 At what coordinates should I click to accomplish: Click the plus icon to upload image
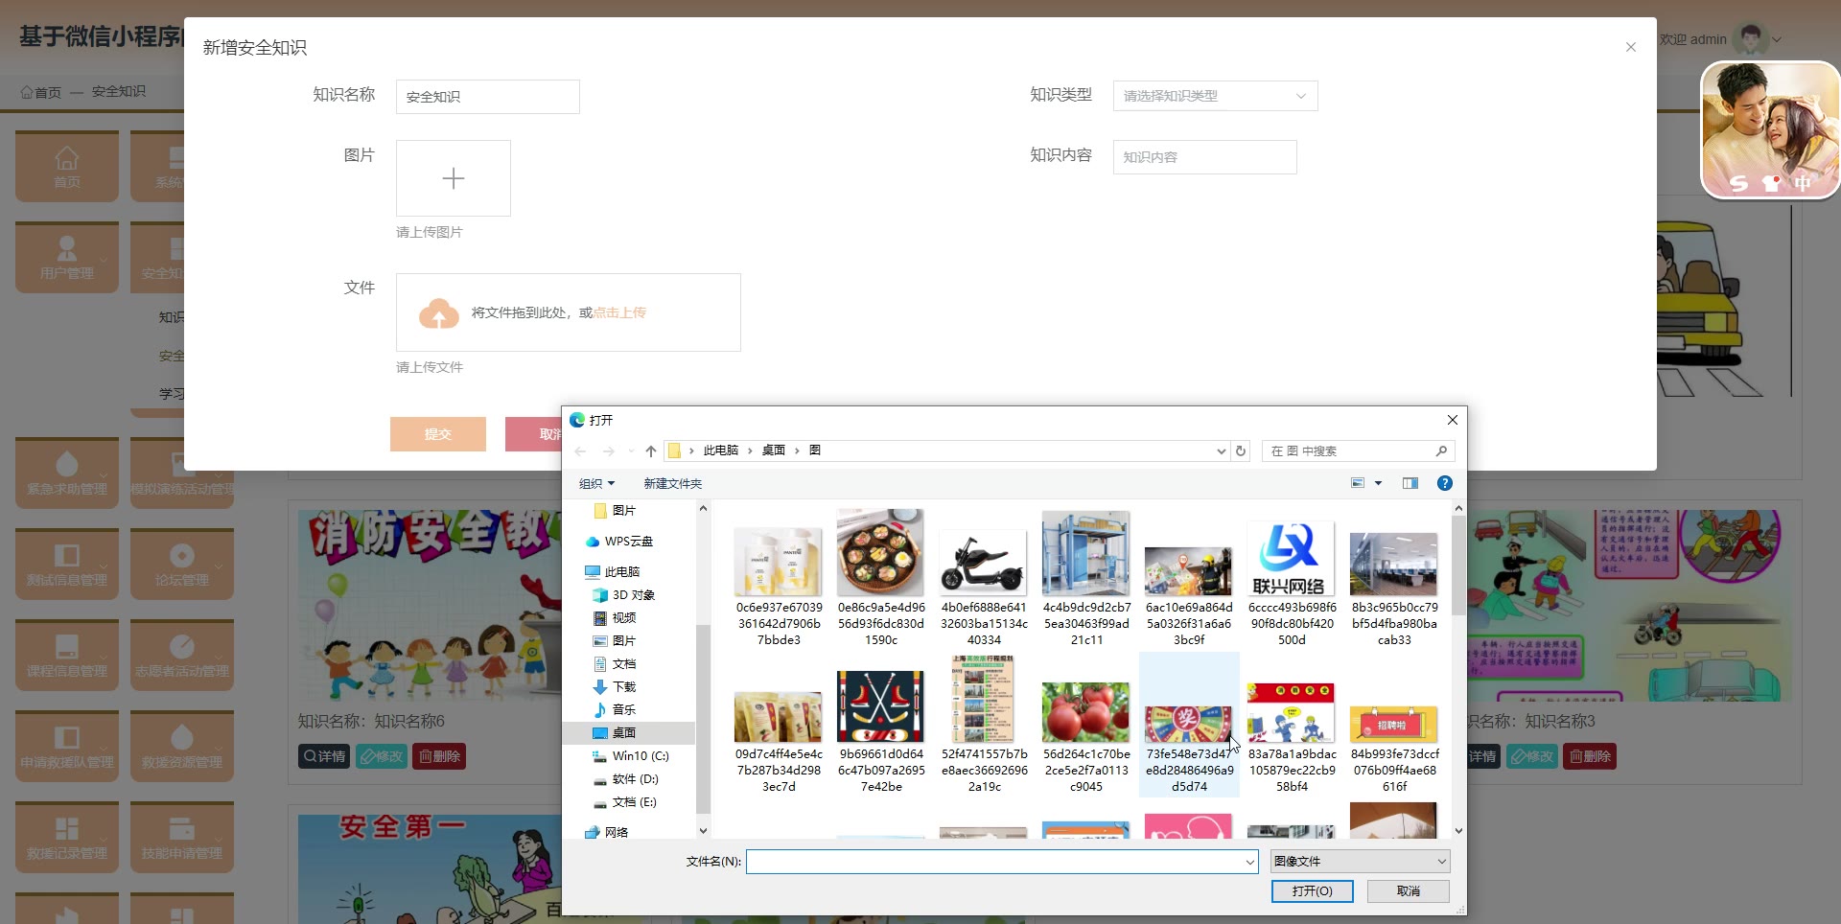(x=453, y=178)
